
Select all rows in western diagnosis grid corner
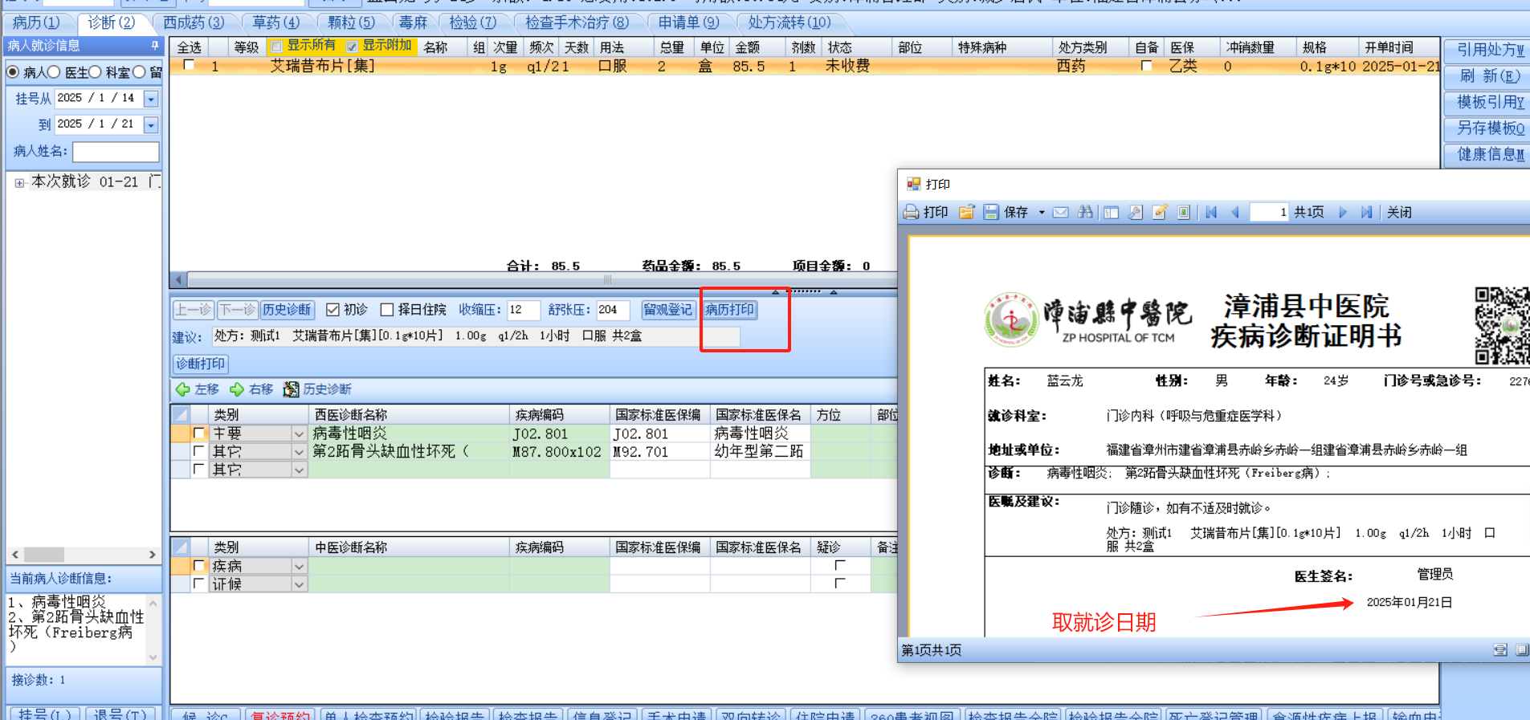[x=181, y=414]
